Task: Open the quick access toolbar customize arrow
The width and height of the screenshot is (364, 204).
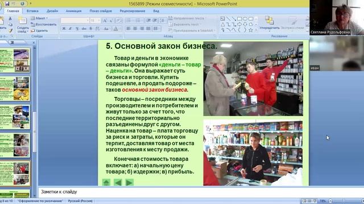Action: (x=31, y=4)
